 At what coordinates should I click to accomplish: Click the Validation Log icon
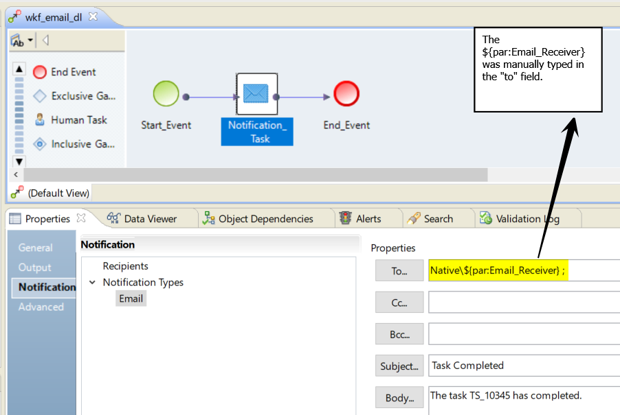pyautogui.click(x=485, y=217)
